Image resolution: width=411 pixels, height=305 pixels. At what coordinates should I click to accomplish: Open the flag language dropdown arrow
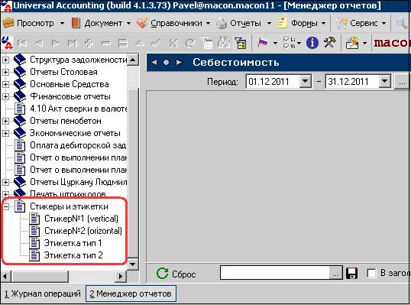[x=275, y=44]
